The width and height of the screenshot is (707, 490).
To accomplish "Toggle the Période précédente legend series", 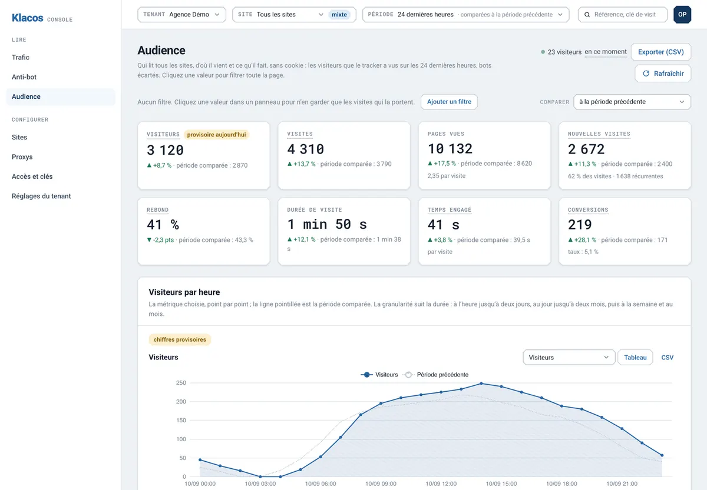I will pos(436,375).
